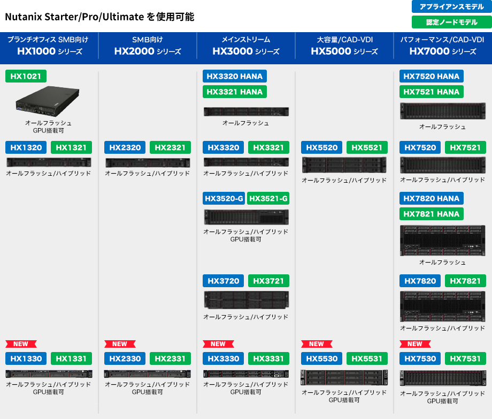Screen dimensions: 492x419
Task: Click the NEW flag above HX1330
Action: coord(21,344)
